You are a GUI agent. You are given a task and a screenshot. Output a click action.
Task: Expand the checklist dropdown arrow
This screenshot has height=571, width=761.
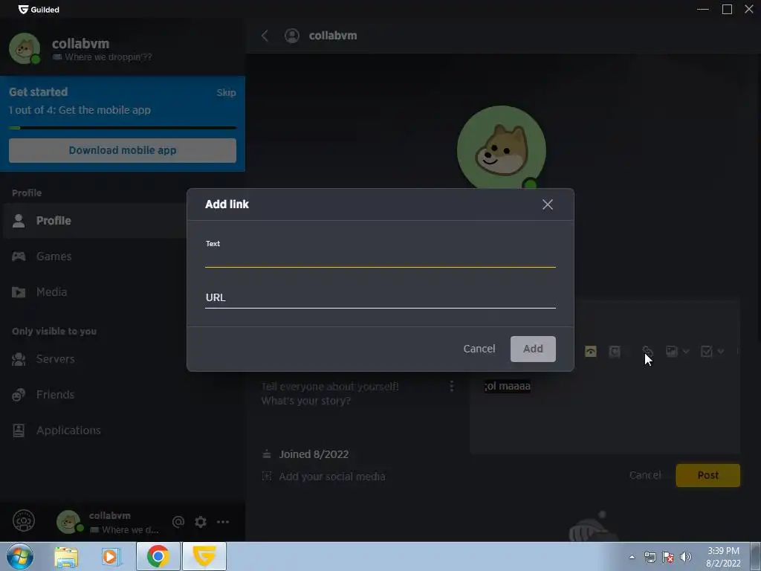point(721,351)
